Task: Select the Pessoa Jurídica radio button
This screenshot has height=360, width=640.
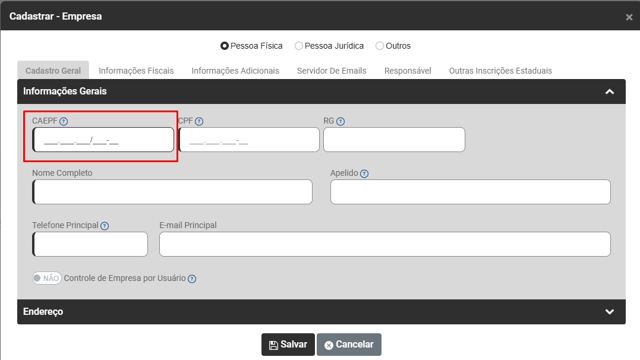Action: tap(299, 46)
